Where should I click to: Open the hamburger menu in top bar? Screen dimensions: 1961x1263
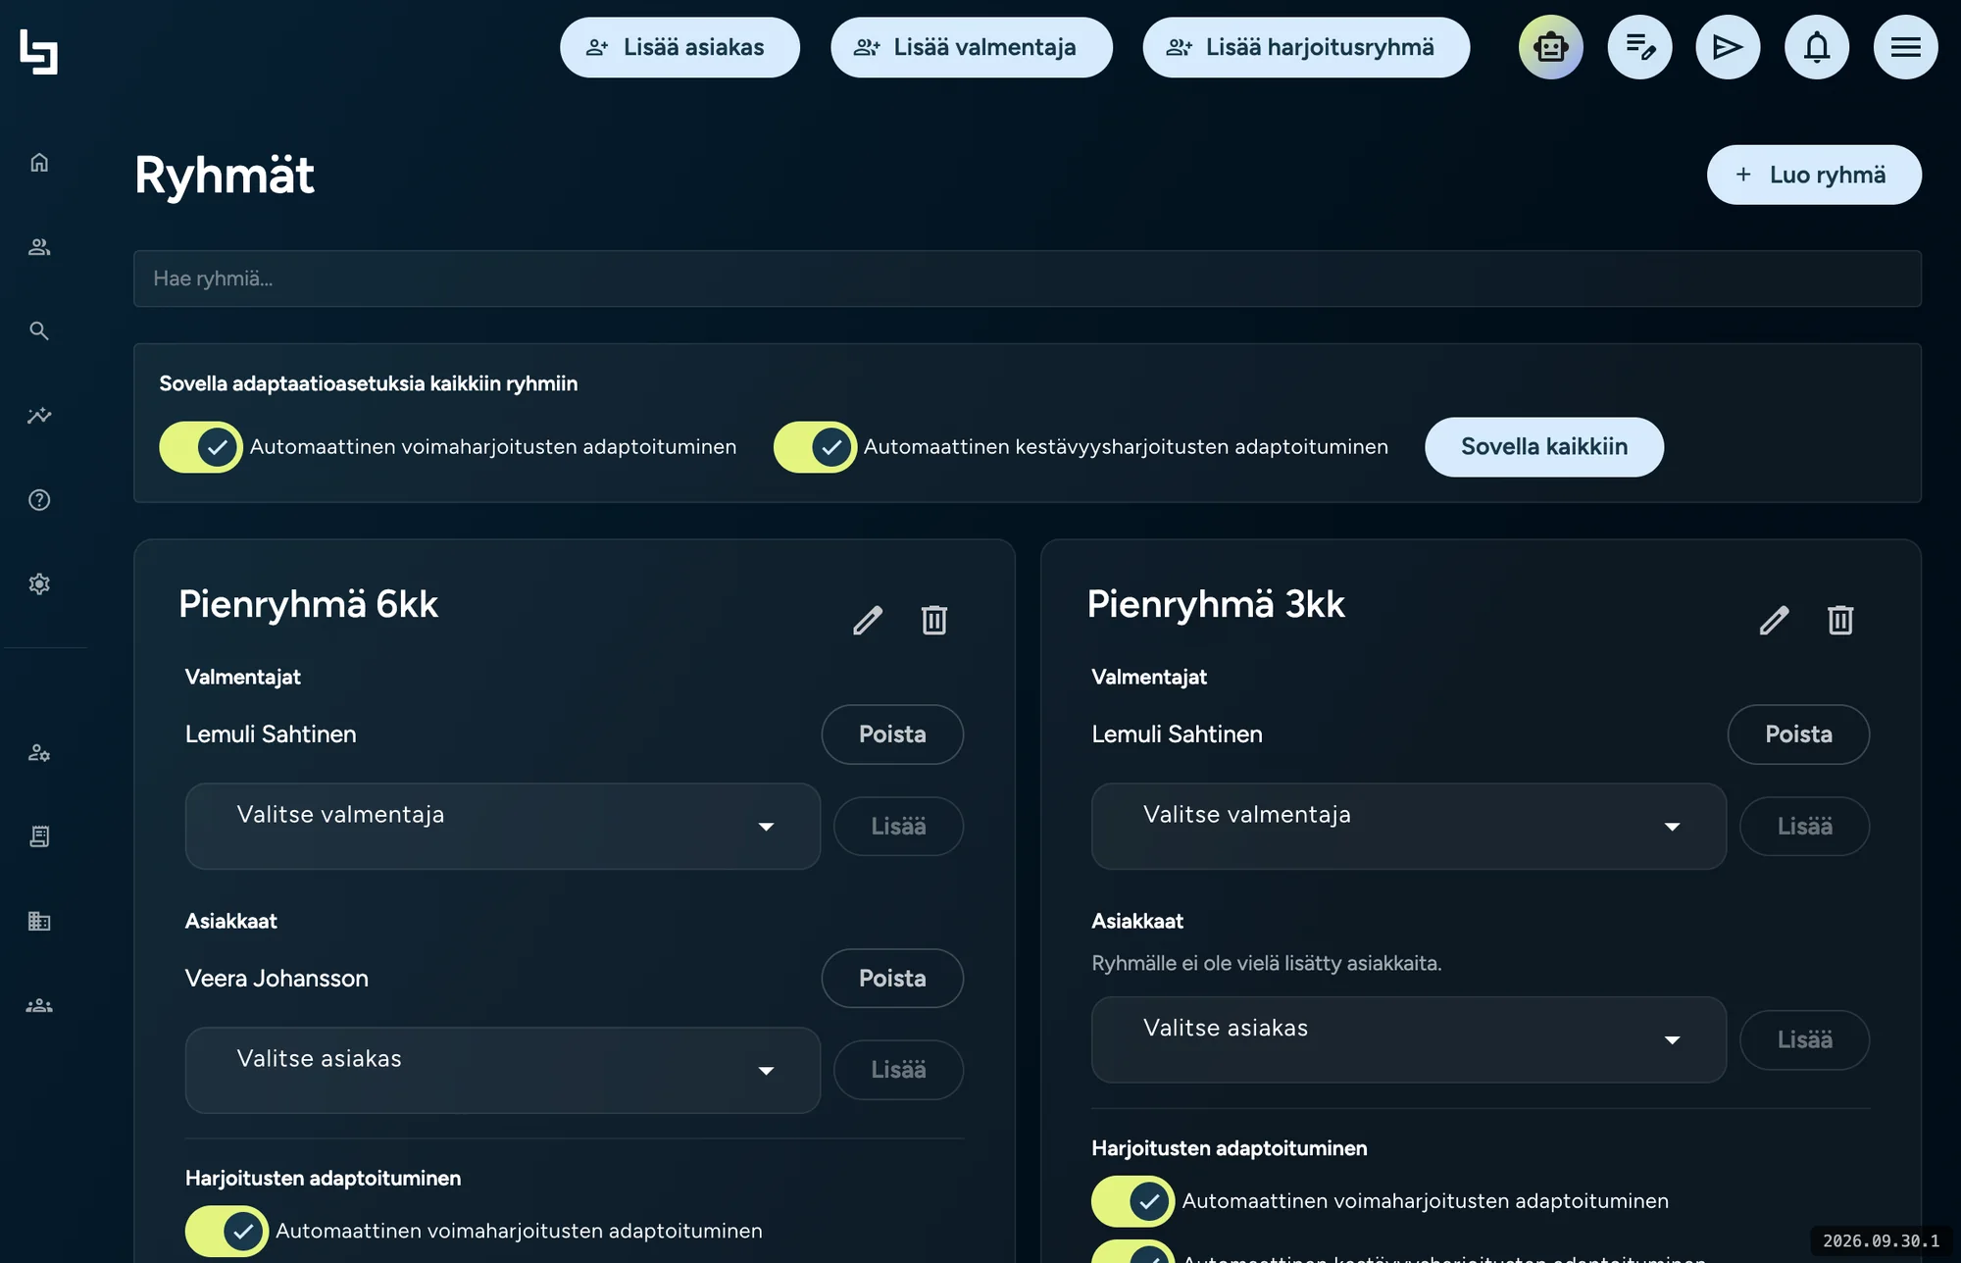click(1905, 47)
